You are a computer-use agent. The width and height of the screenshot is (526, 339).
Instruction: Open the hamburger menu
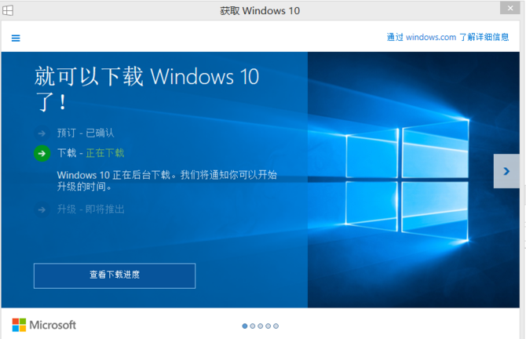16,38
